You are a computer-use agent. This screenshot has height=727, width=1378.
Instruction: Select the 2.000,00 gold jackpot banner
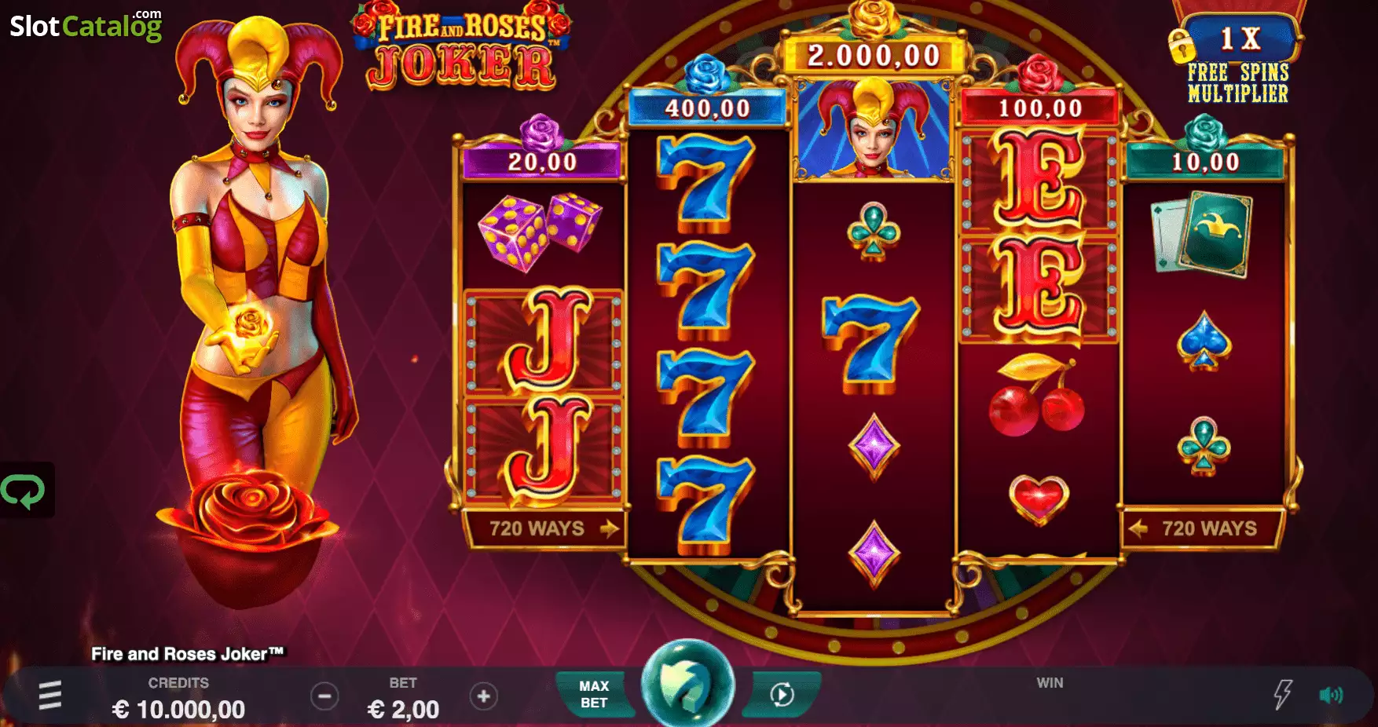click(x=874, y=56)
